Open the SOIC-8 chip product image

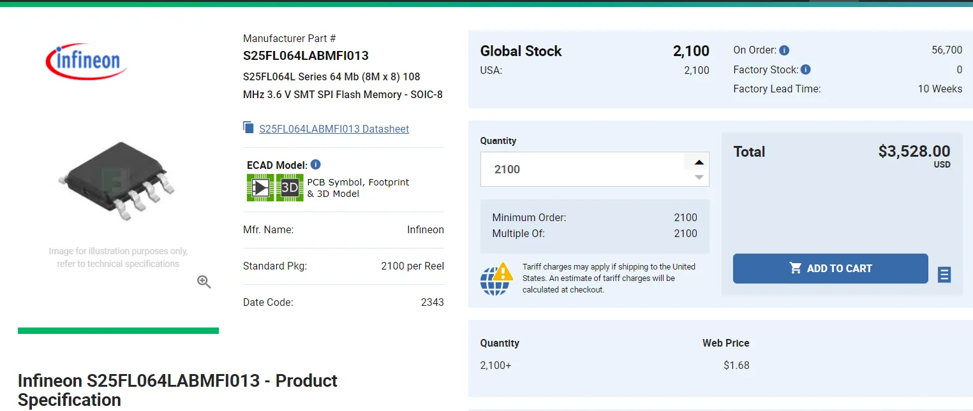pyautogui.click(x=117, y=183)
